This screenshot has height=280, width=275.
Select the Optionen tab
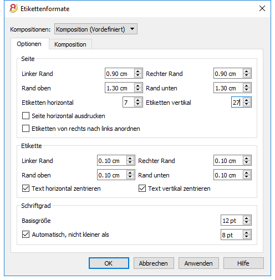point(29,44)
